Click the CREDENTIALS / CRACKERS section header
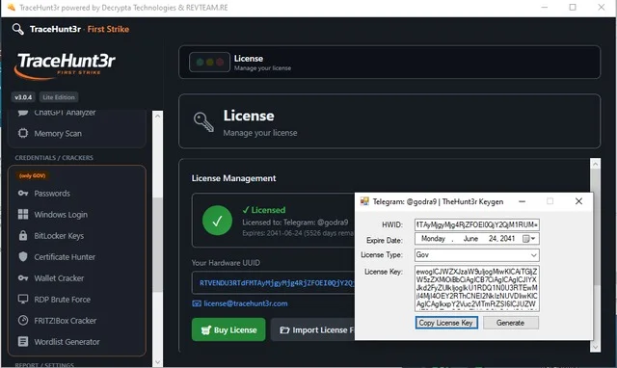 point(54,158)
